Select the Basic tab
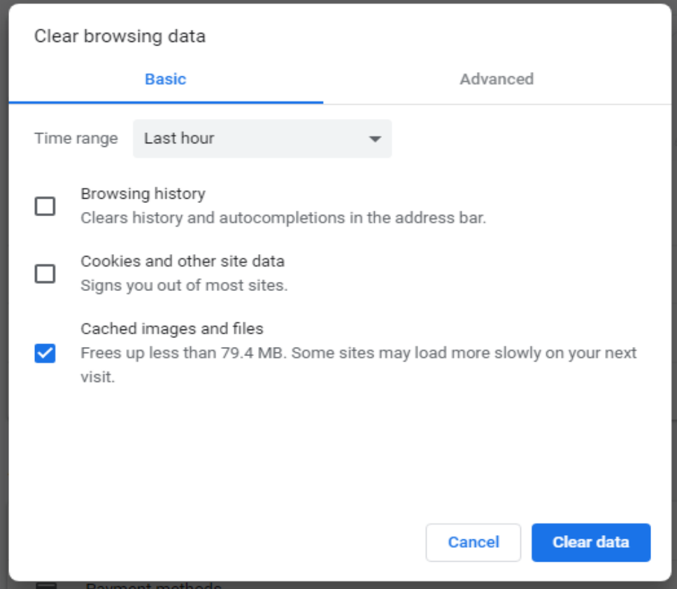The image size is (677, 589). tap(166, 79)
